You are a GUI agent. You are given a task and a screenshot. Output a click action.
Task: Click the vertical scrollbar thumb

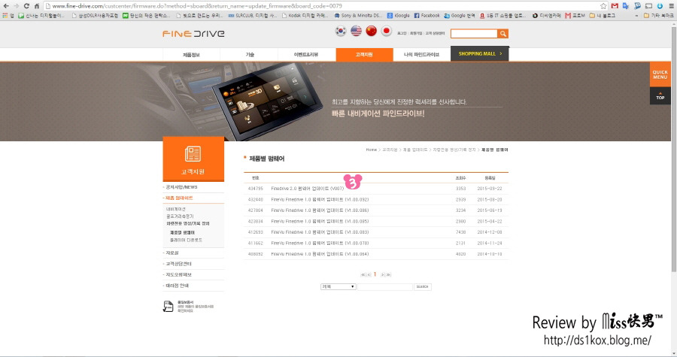tap(673, 149)
